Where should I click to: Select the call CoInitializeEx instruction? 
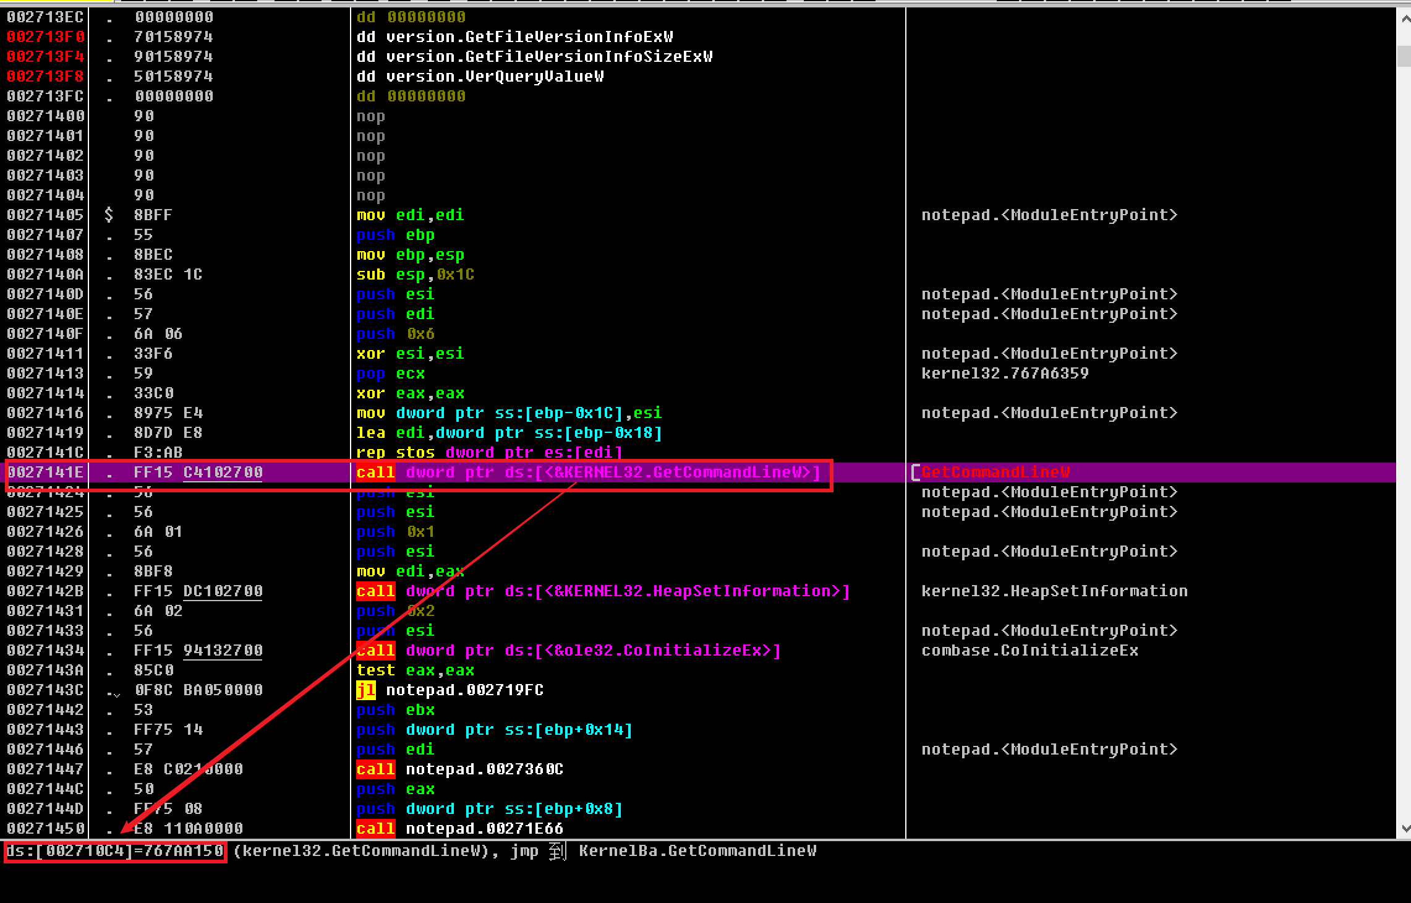(568, 651)
